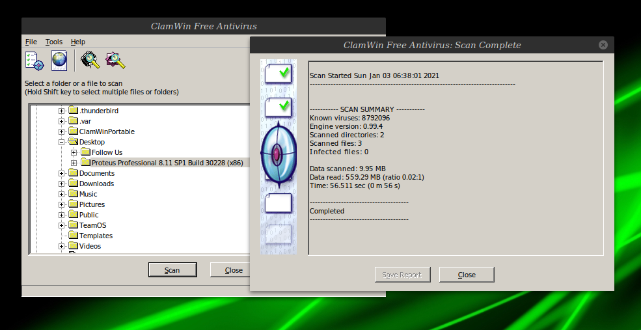Click the Scan button in main window
641x330 pixels.
pos(172,270)
